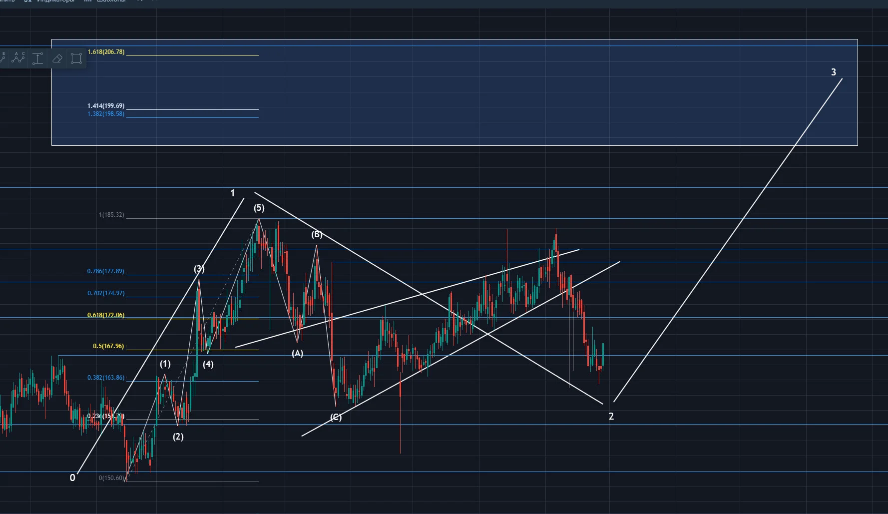Choose the price range measurement tool
This screenshot has width=888, height=514.
click(37, 58)
